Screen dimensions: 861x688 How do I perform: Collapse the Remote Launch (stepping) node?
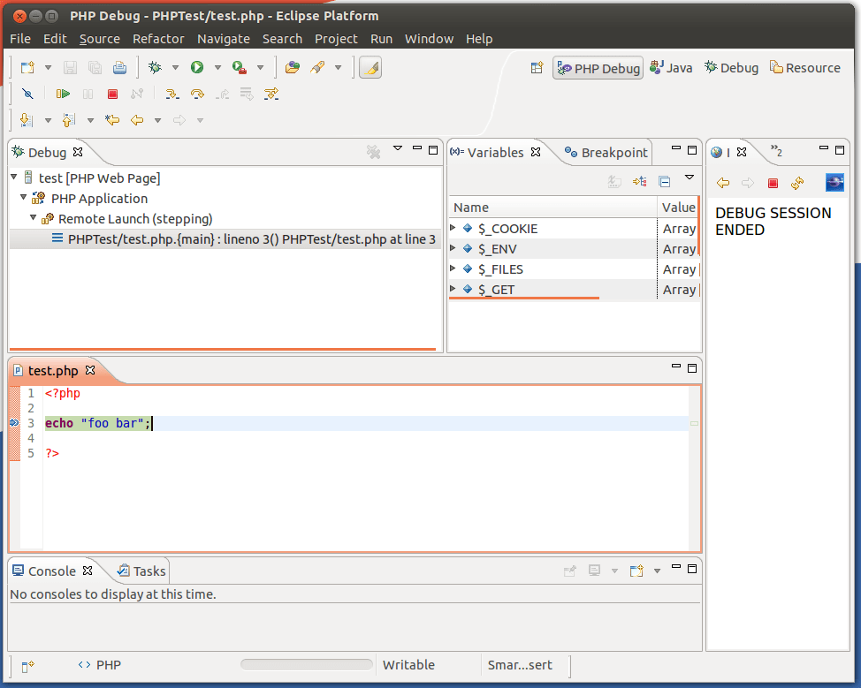(x=33, y=218)
